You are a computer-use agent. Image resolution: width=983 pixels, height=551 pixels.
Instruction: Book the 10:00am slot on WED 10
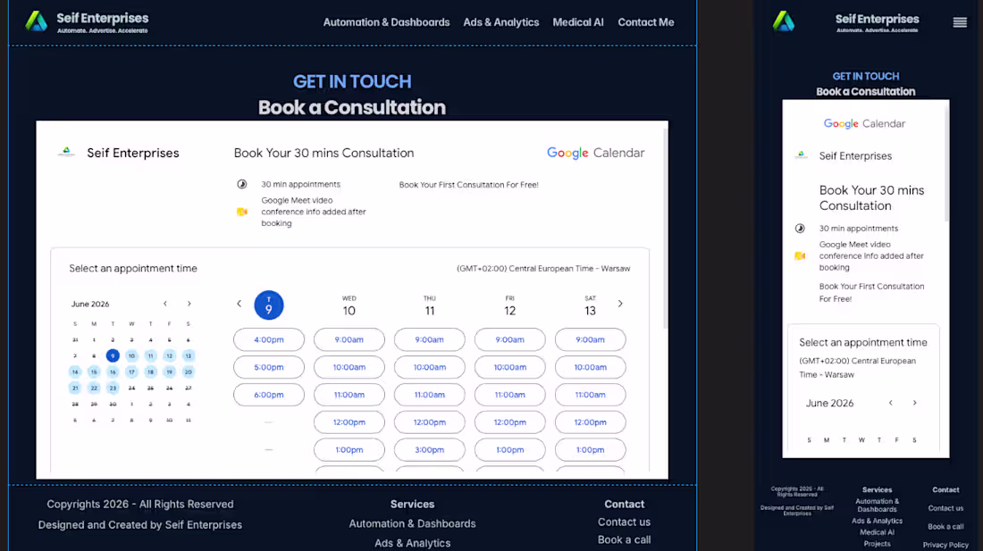(349, 367)
